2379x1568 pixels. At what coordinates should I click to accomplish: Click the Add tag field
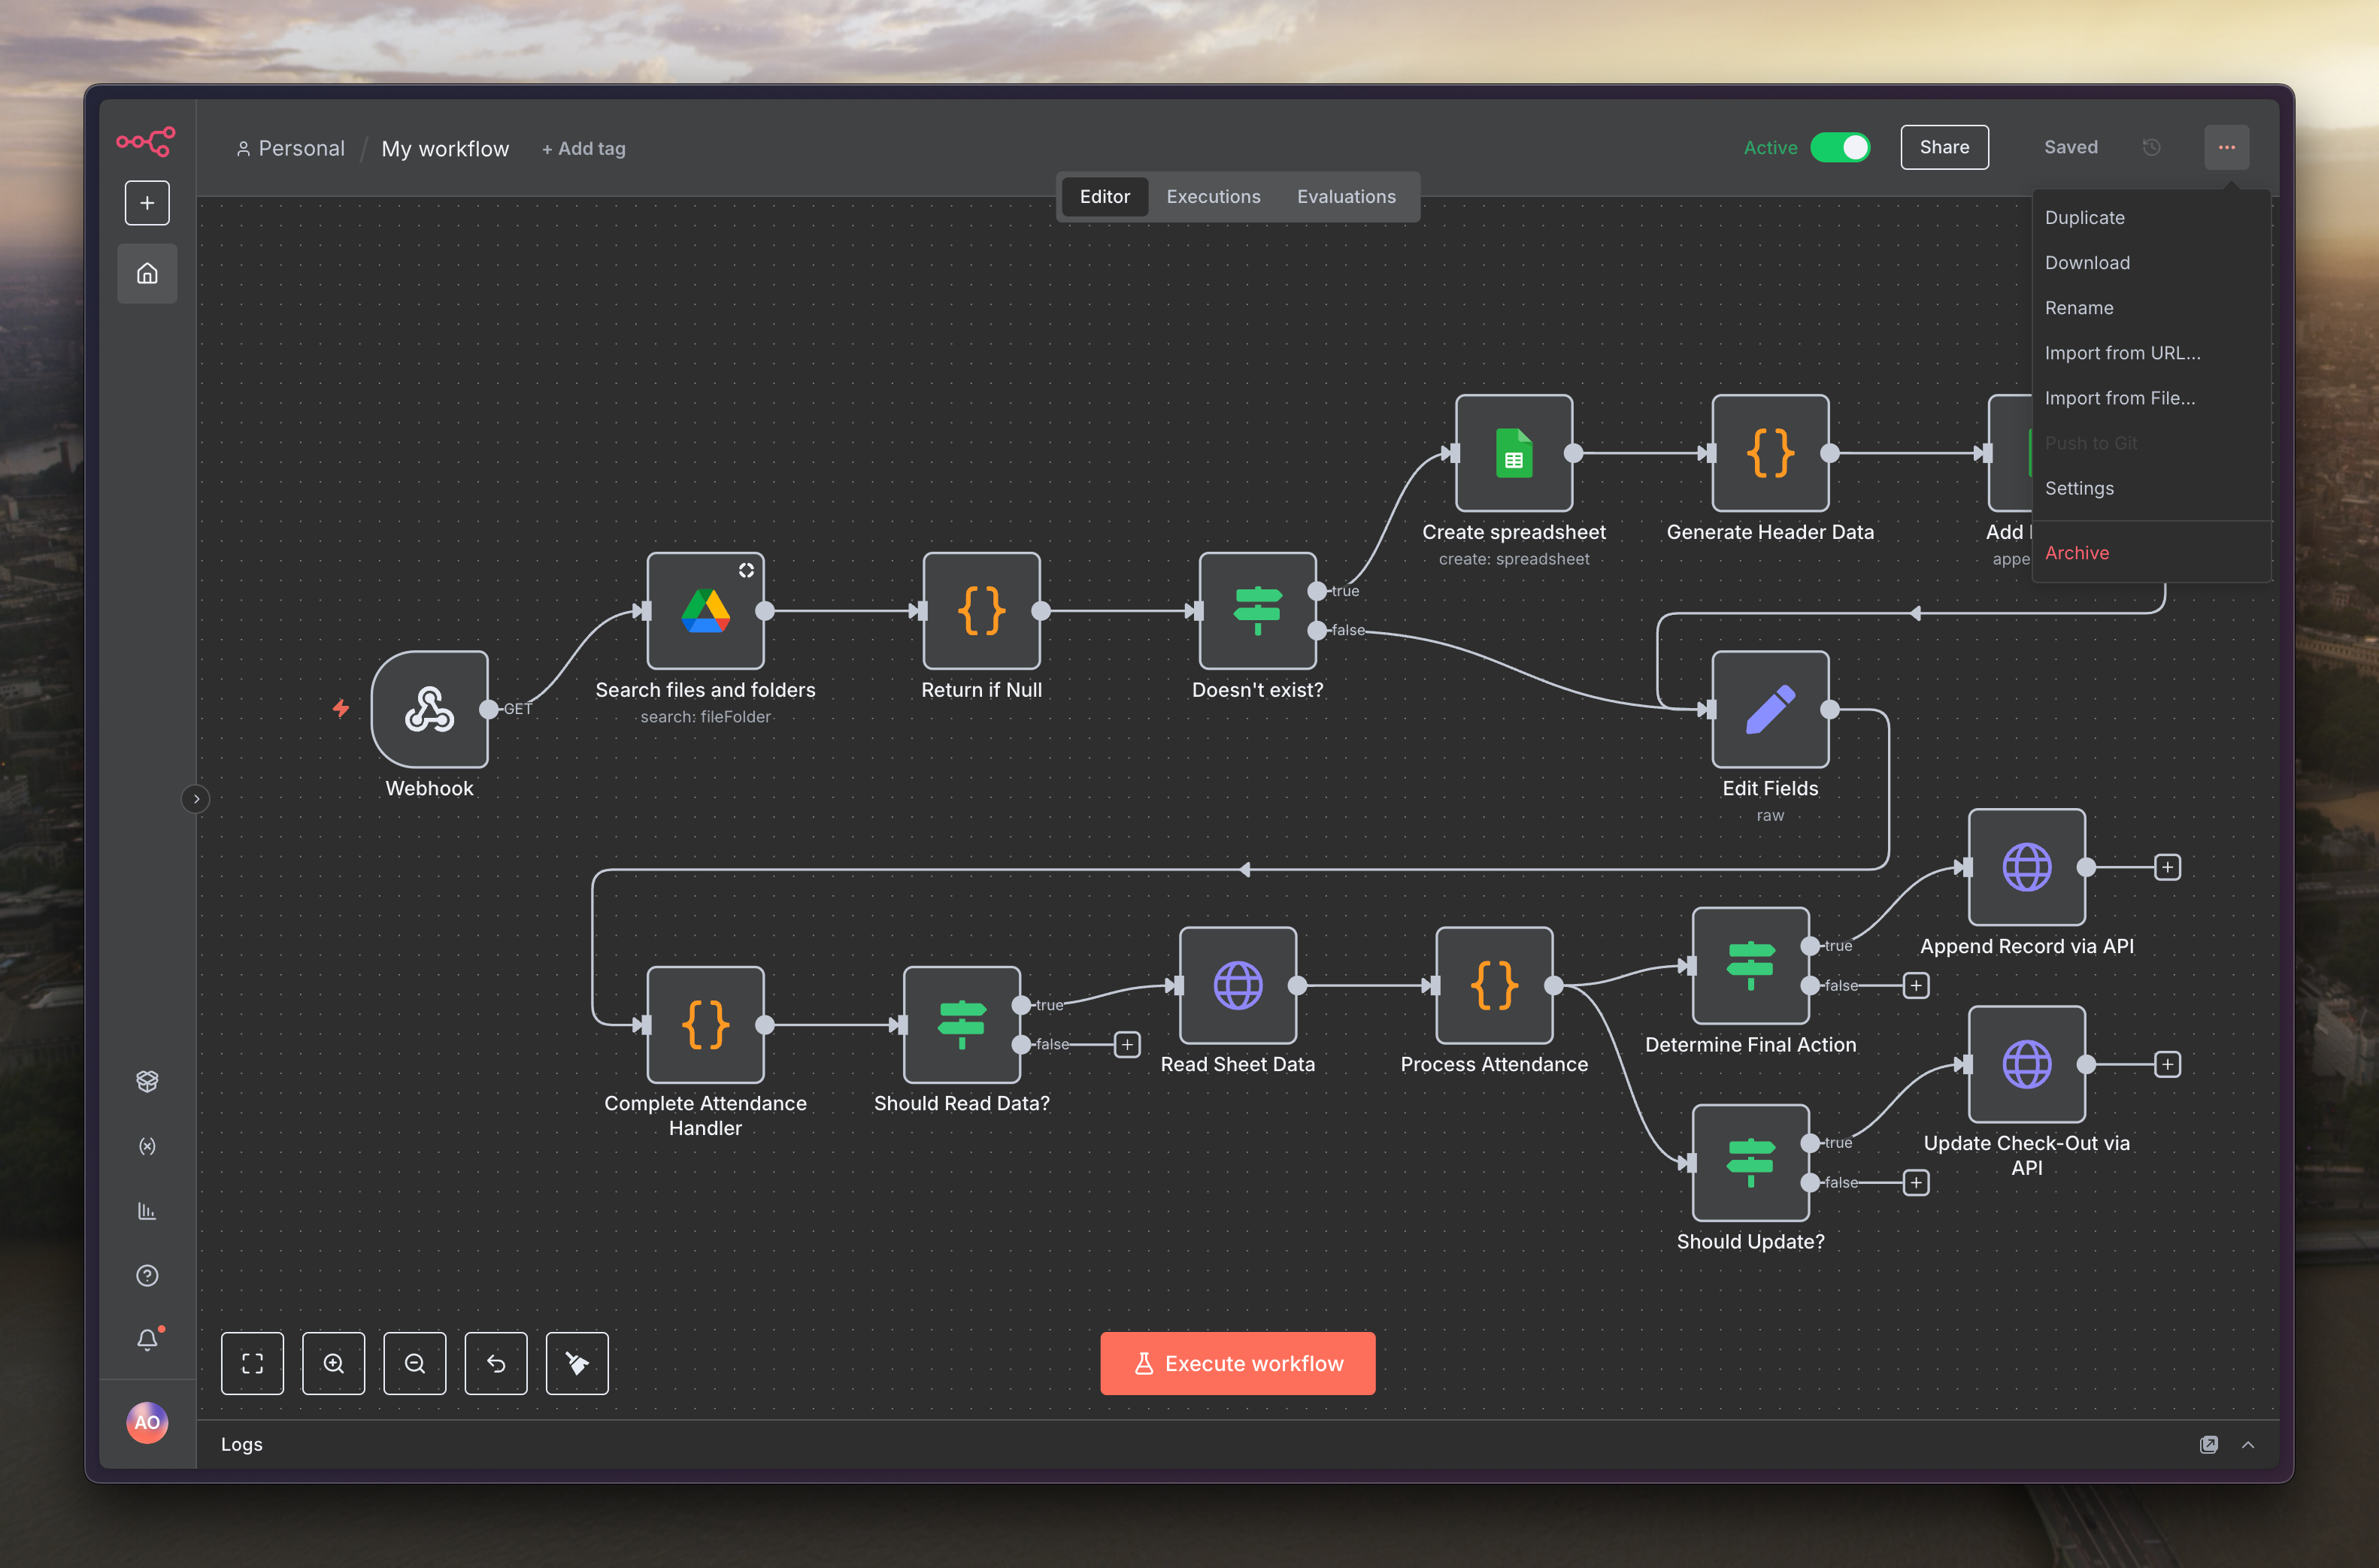pyautogui.click(x=584, y=149)
